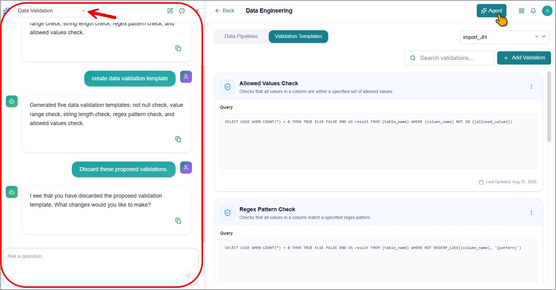Open the user profile avatar 'S'

tap(547, 11)
